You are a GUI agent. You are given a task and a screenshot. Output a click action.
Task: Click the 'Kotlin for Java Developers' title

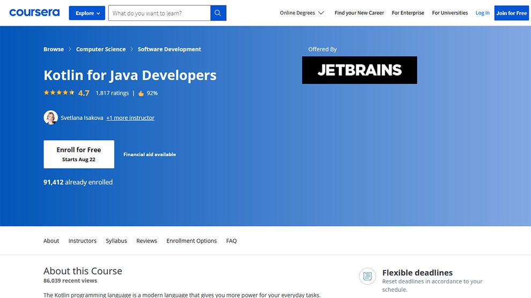130,75
